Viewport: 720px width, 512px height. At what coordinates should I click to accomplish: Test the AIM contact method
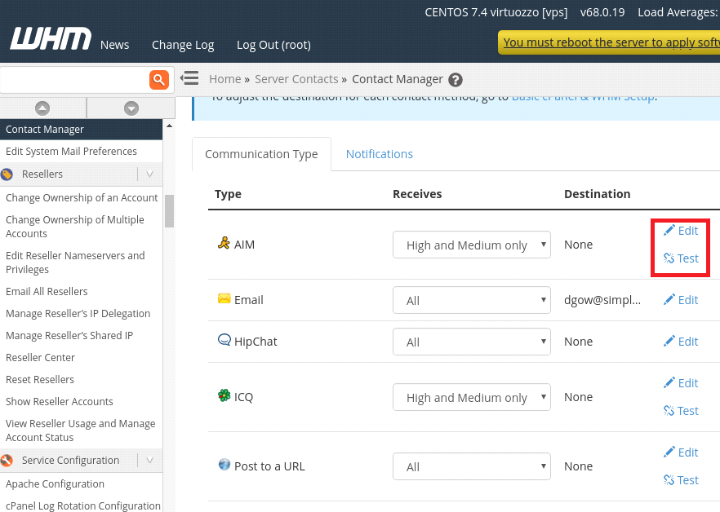pyautogui.click(x=681, y=258)
